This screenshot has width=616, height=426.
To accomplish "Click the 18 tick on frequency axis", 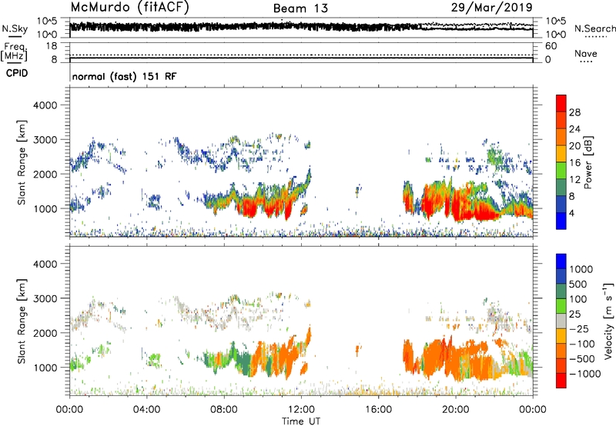I will click(x=52, y=46).
